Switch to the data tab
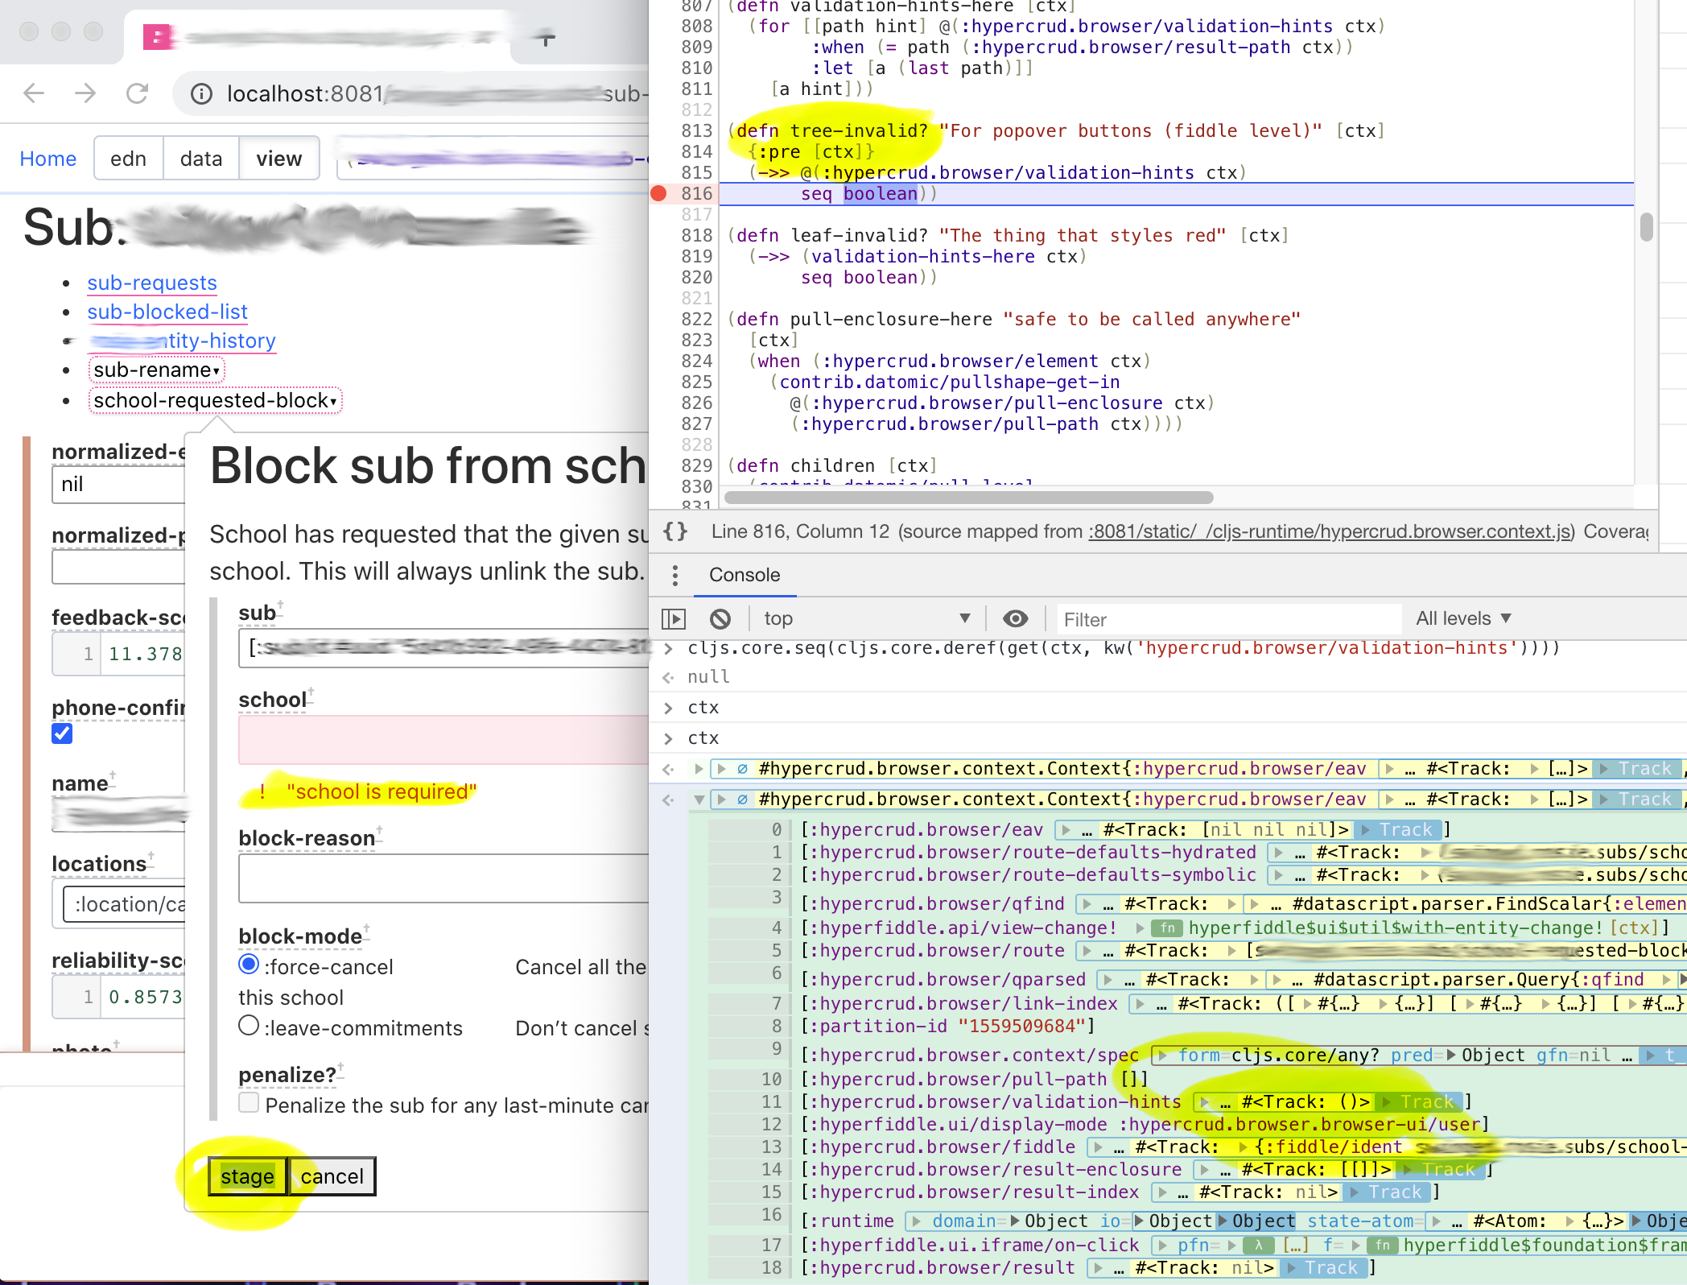 [201, 159]
